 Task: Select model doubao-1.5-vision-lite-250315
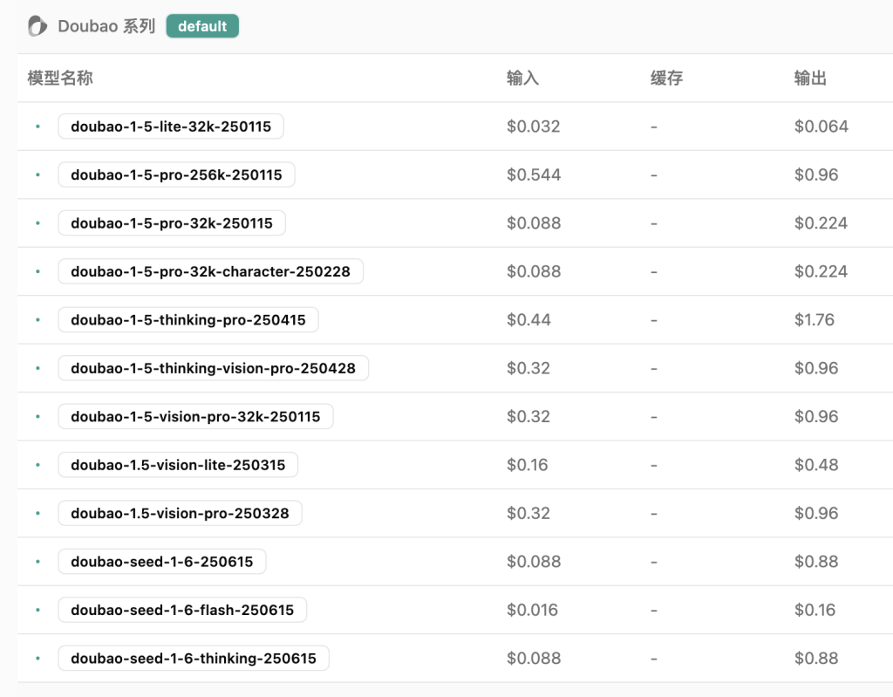pyautogui.click(x=178, y=465)
